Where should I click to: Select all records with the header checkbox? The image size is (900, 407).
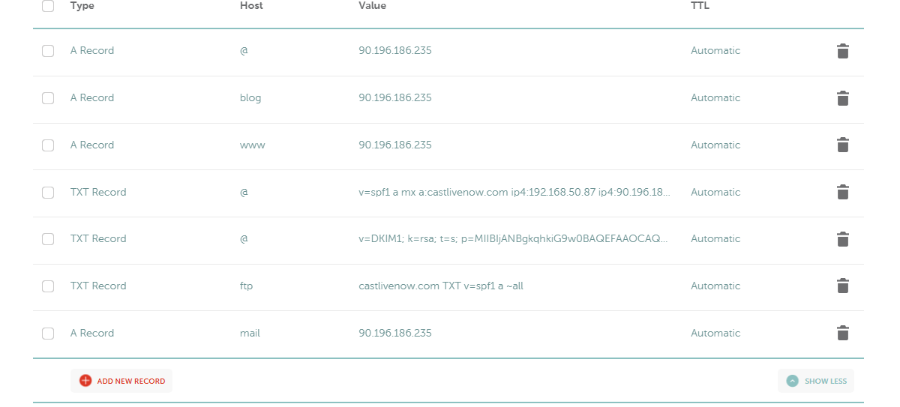(x=48, y=6)
